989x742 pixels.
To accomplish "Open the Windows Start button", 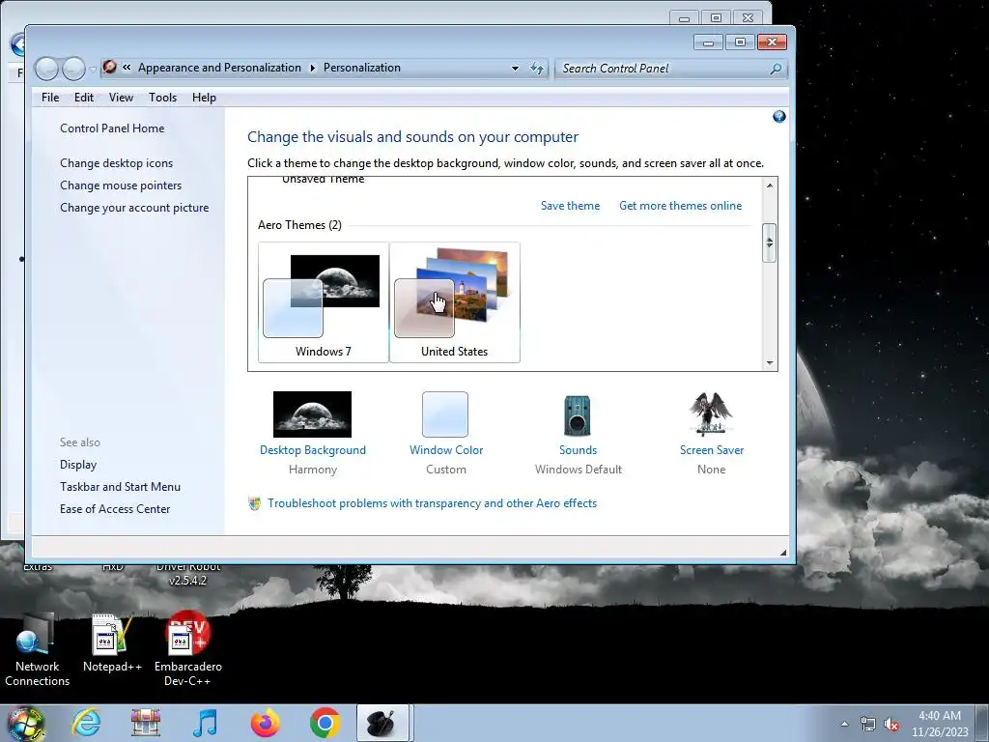I will click(24, 724).
